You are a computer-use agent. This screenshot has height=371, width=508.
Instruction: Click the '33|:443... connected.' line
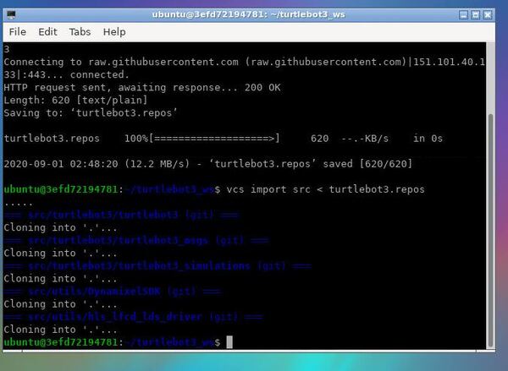[x=66, y=74]
